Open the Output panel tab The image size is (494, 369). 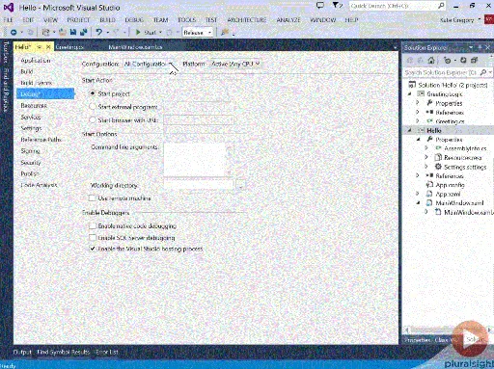(22, 352)
